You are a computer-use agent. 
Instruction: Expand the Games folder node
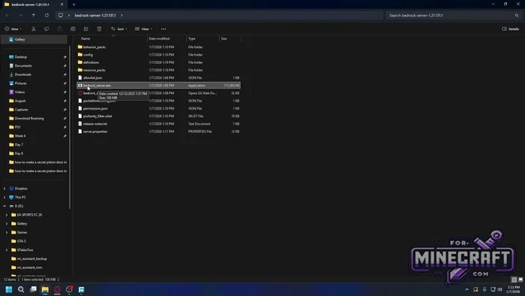tap(7, 232)
